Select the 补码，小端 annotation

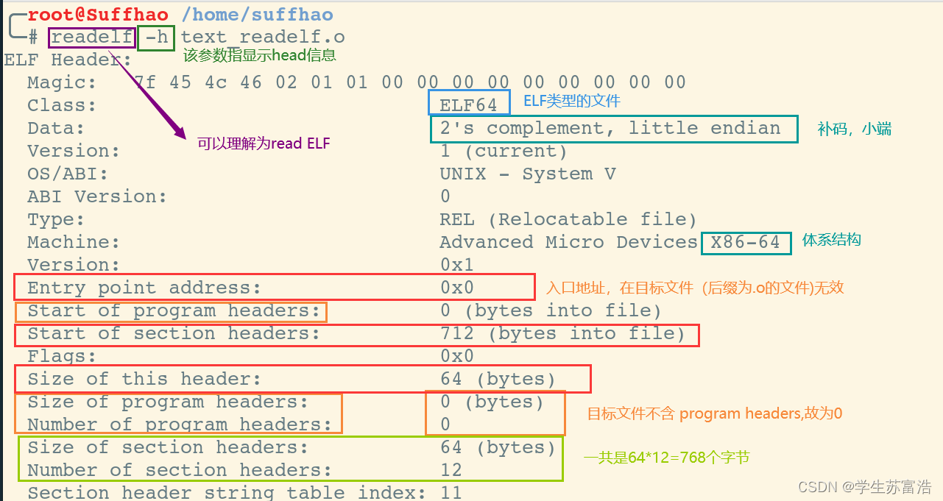click(853, 127)
